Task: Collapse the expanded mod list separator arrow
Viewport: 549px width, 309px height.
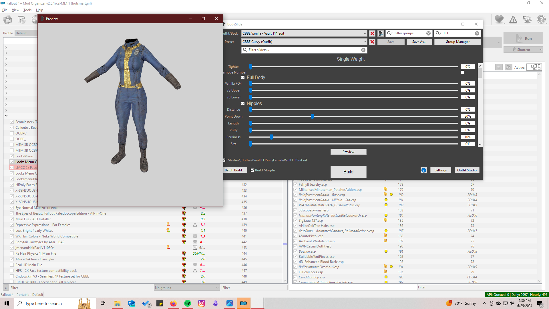Action: (x=6, y=116)
